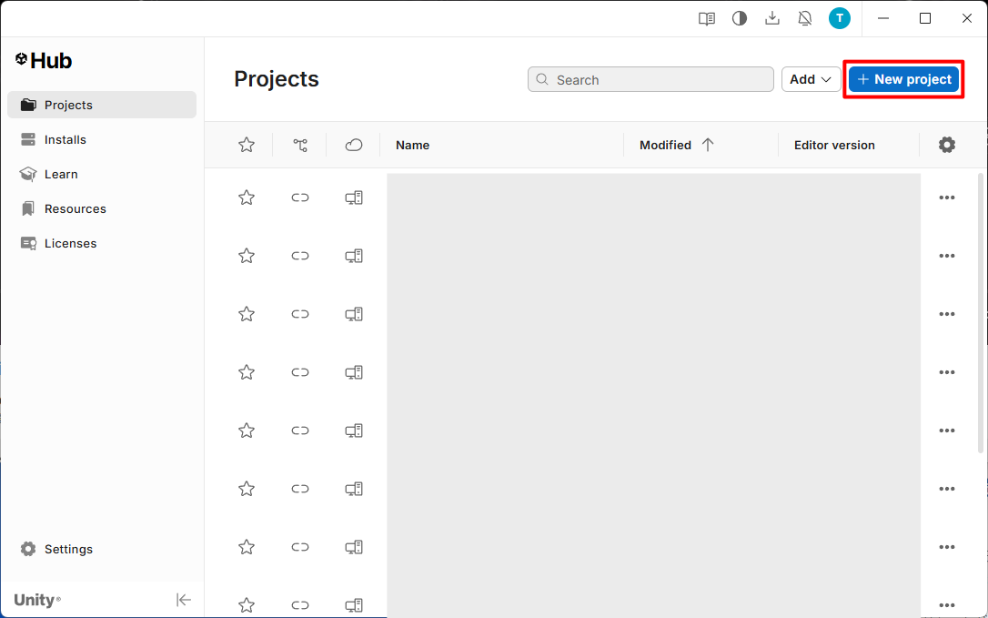This screenshot has width=988, height=618.
Task: Open the Learn section in sidebar
Action: [x=61, y=174]
